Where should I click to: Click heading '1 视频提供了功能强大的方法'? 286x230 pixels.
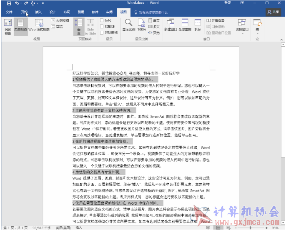113,79
